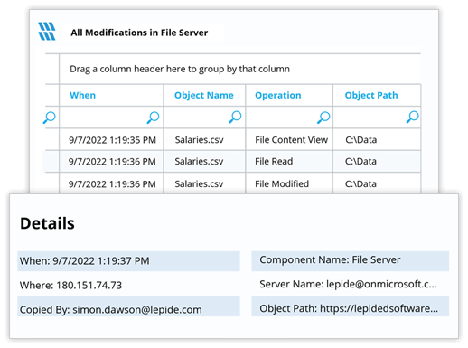
Task: Select the '9/7/2022 1:19:35 PM' cell
Action: point(112,140)
